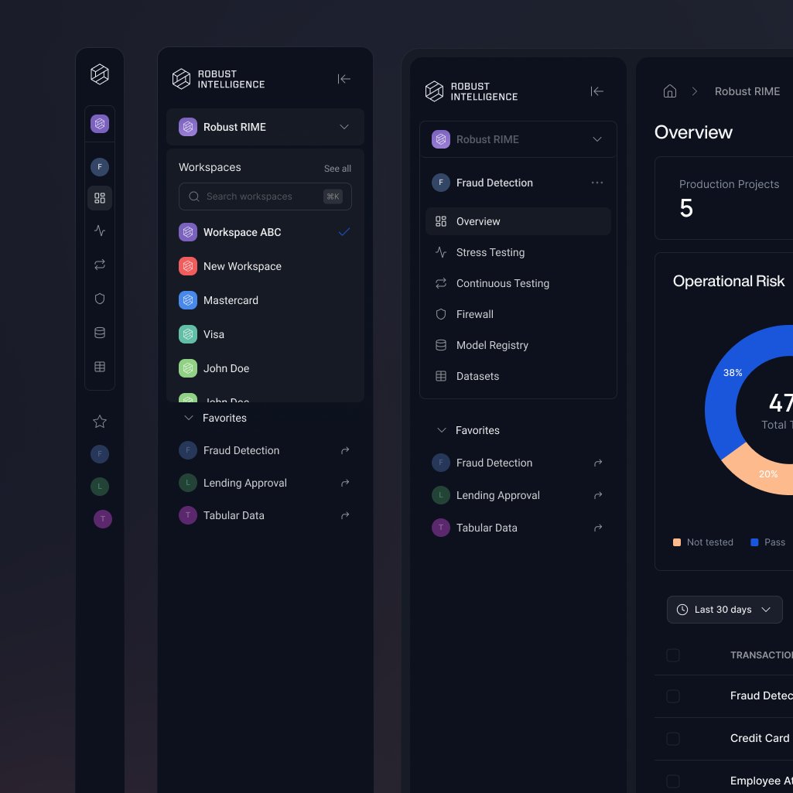Image resolution: width=793 pixels, height=793 pixels.
Task: Tick the checkbox in the Credit Card table row
Action: click(x=672, y=738)
